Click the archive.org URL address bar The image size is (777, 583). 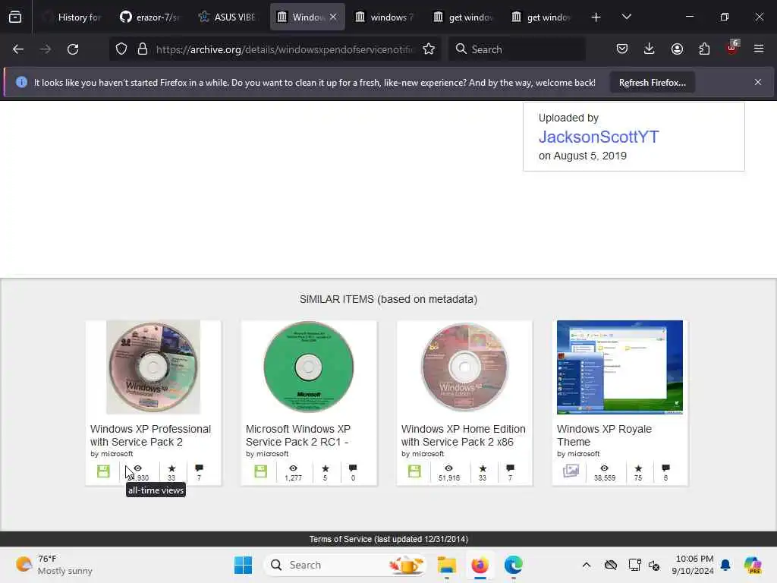point(284,49)
